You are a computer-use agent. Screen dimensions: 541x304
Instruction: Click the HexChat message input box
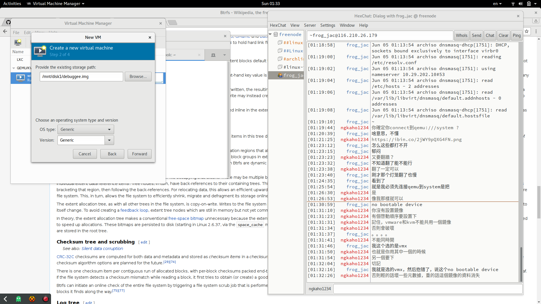click(x=428, y=289)
